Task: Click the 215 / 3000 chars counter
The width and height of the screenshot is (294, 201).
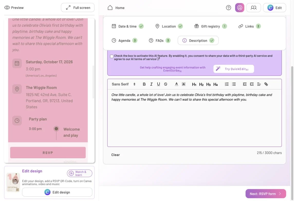Action: click(269, 153)
